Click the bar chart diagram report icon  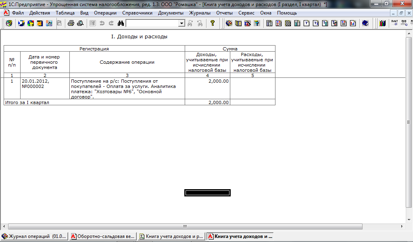click(x=353, y=23)
